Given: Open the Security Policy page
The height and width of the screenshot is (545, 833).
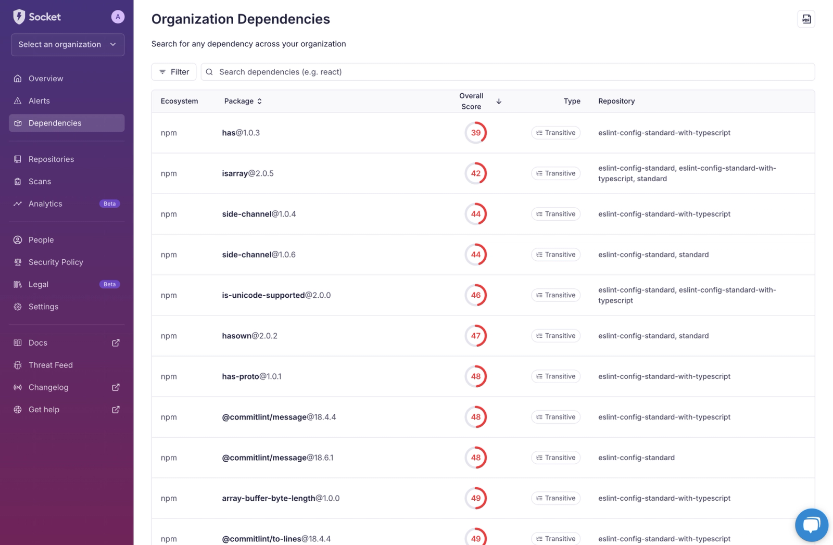Looking at the screenshot, I should (x=67, y=262).
